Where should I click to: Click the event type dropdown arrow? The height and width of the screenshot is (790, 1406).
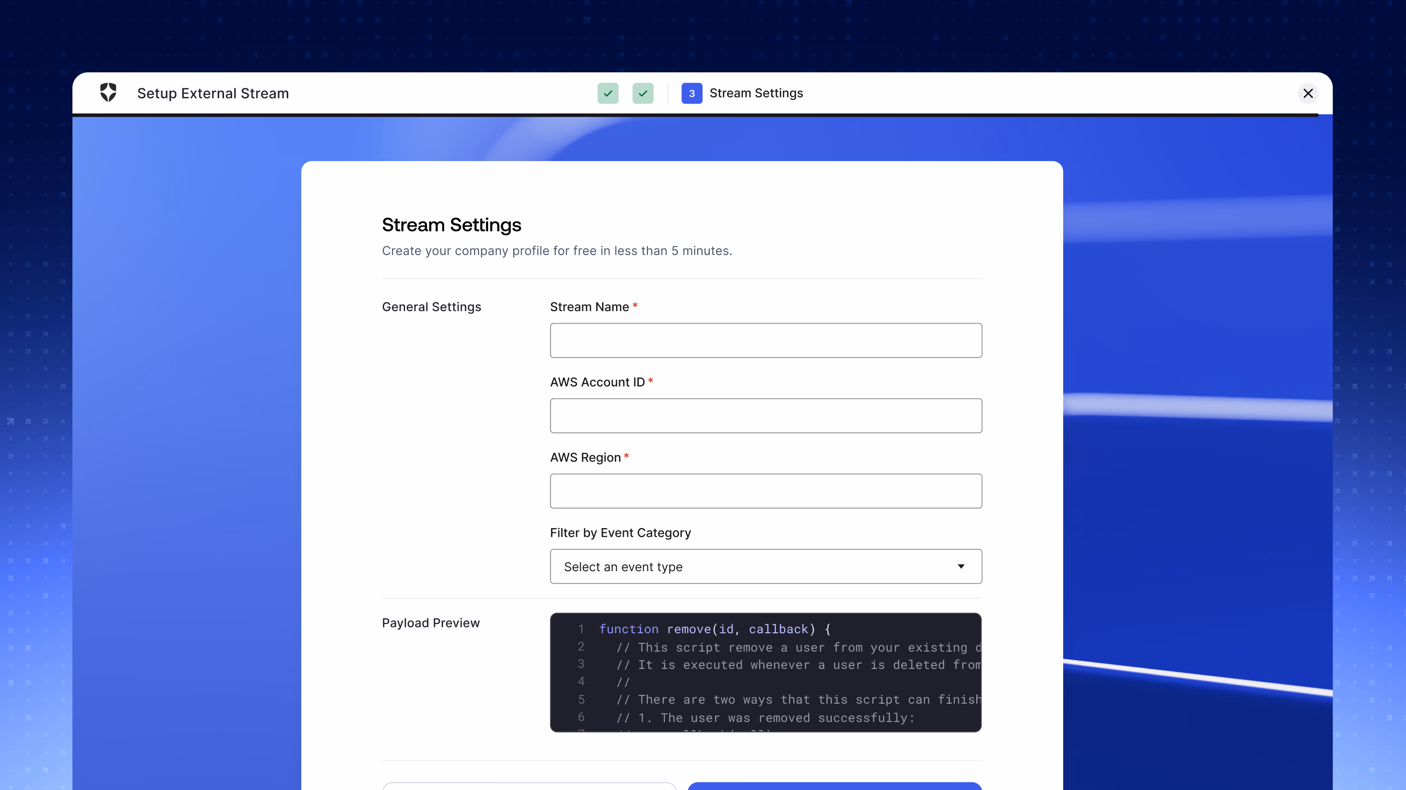tap(961, 567)
